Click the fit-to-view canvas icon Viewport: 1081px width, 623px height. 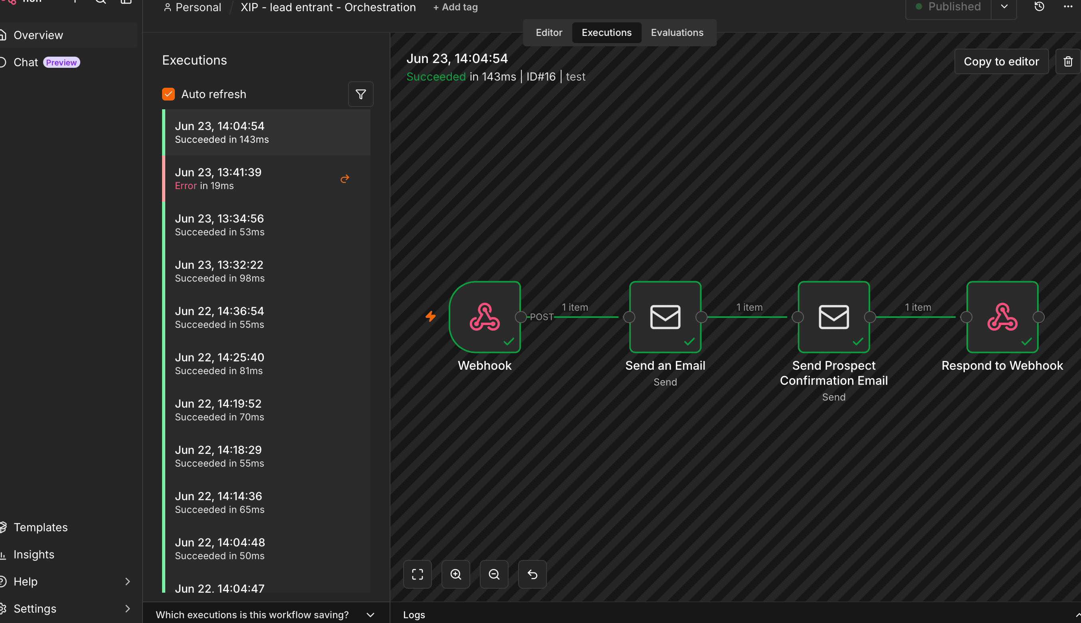418,574
